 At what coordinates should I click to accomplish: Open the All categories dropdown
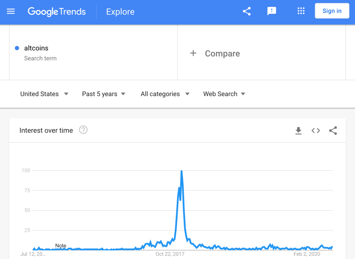(x=165, y=94)
